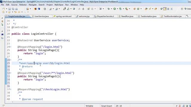Click the Open Perspective icon

click(x=182, y=9)
